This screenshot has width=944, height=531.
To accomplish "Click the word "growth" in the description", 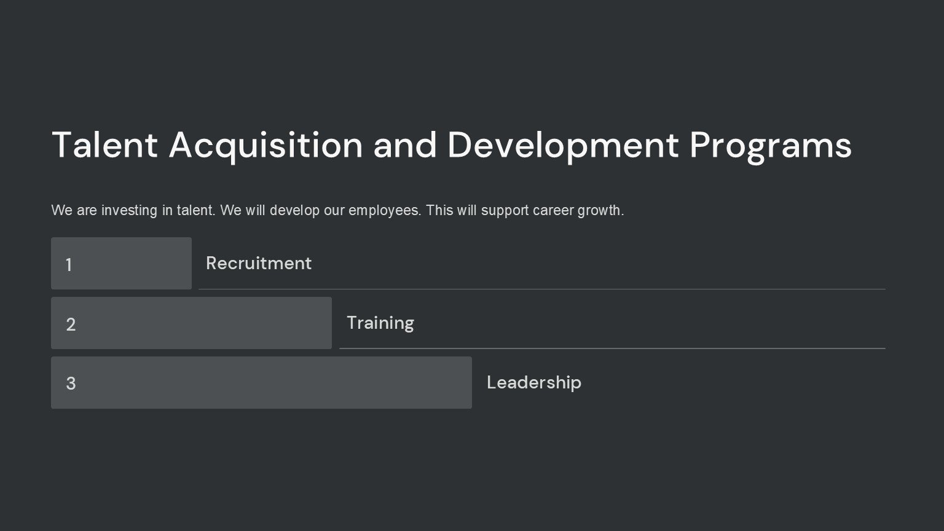I will pos(599,210).
